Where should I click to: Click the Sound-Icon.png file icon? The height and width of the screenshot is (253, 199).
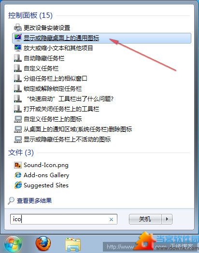17,165
